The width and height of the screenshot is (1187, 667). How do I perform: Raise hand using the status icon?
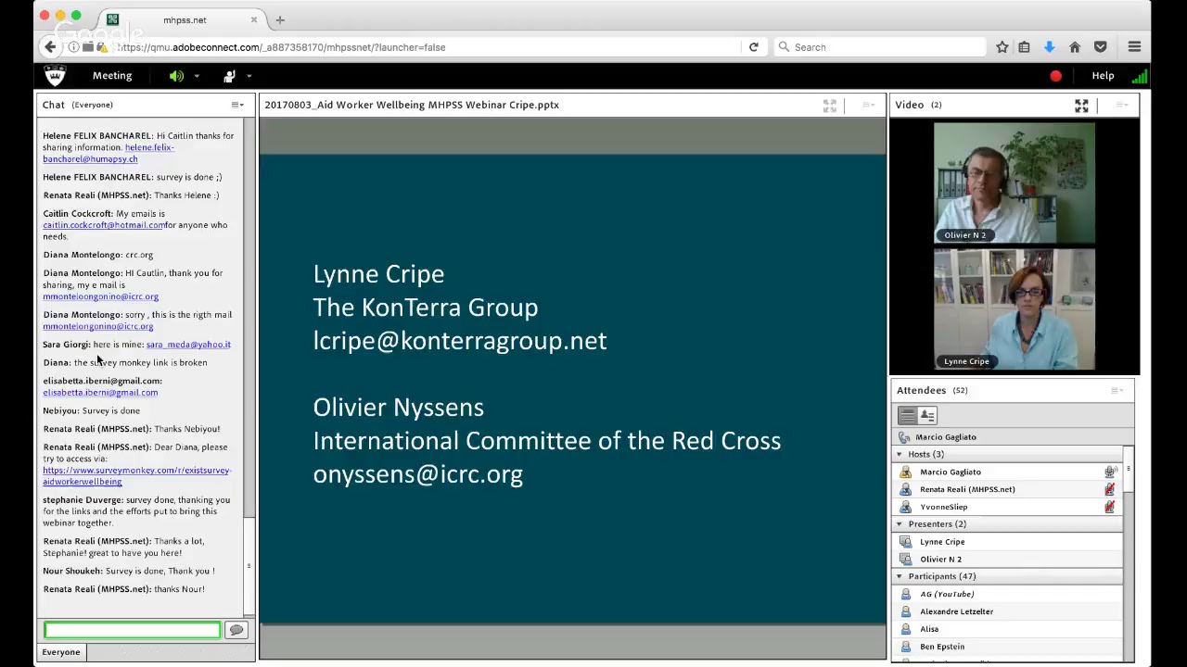tap(229, 76)
